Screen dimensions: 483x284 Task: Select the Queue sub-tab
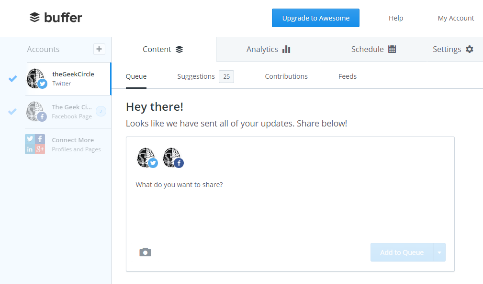tap(136, 76)
